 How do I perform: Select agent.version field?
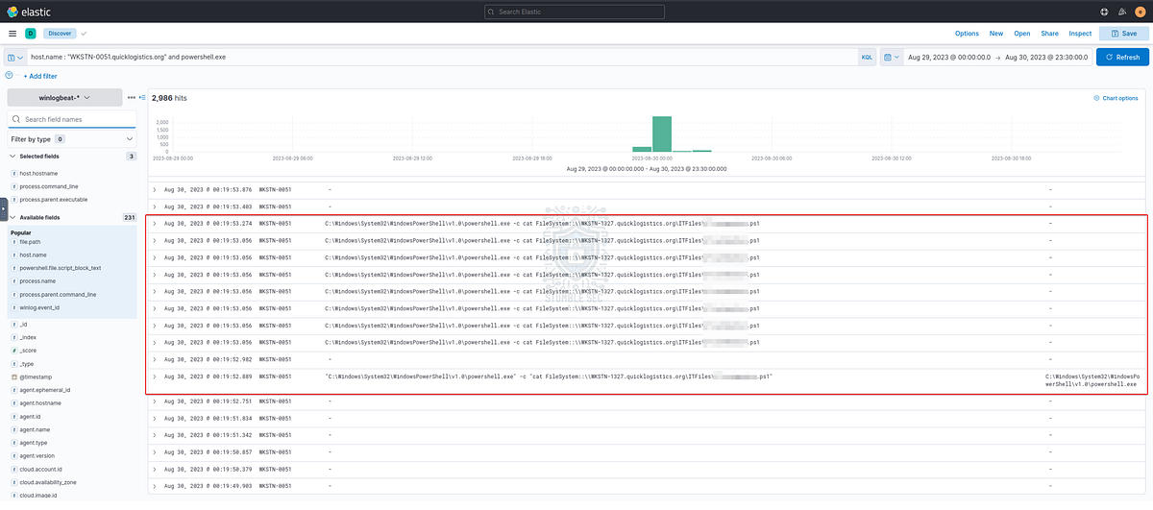pyautogui.click(x=38, y=455)
